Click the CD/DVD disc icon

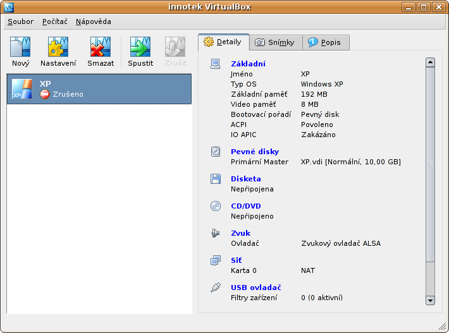coord(216,206)
